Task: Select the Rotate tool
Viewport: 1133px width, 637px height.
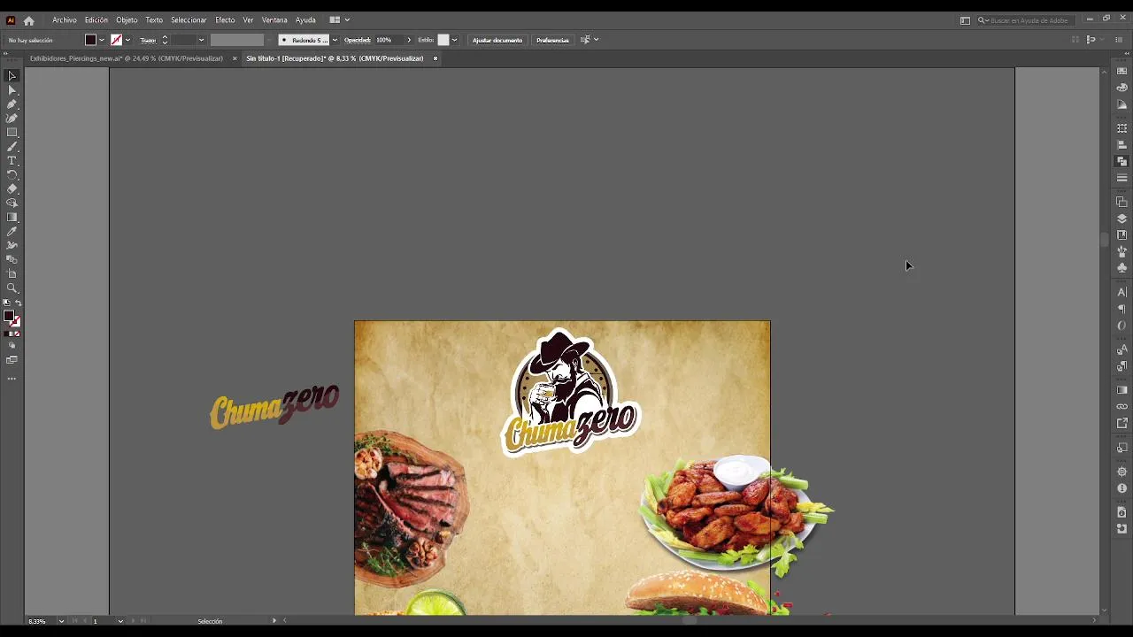Action: [12, 175]
